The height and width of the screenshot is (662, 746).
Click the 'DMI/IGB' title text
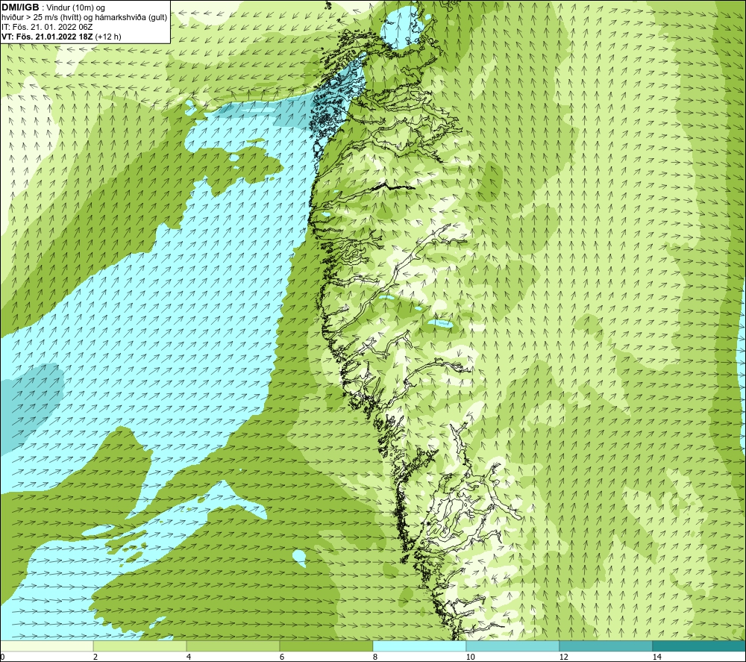(20, 7)
